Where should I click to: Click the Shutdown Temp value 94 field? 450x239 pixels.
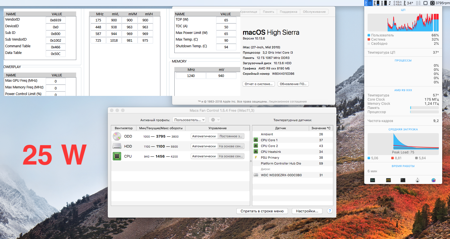pos(226,47)
